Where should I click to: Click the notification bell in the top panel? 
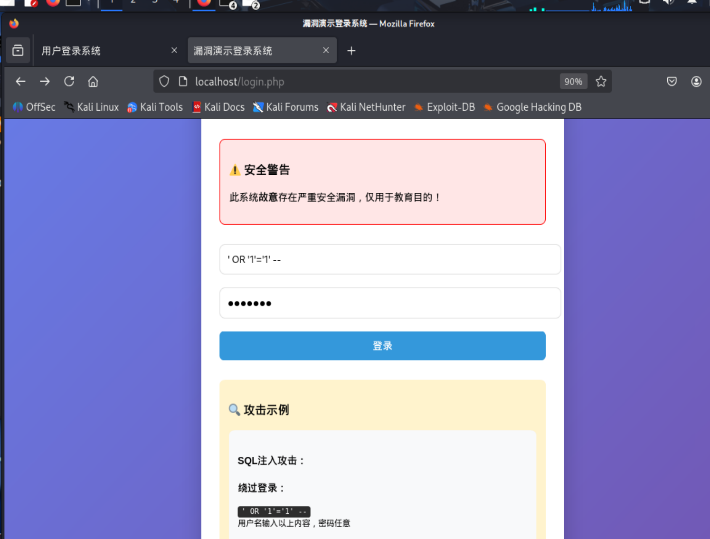692,2
